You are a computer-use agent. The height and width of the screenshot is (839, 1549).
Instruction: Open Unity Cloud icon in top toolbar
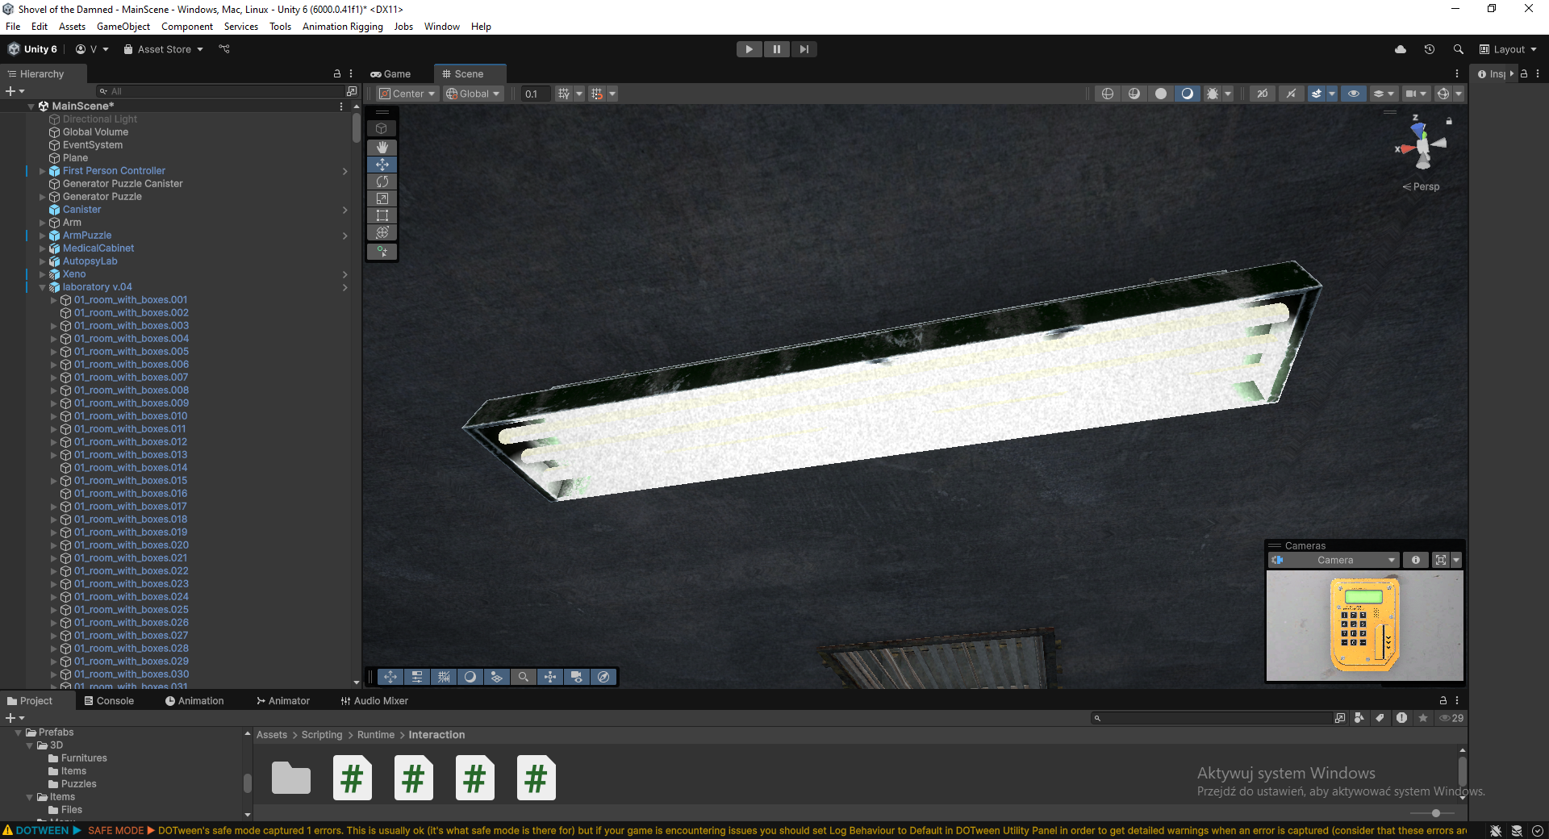pos(1401,49)
